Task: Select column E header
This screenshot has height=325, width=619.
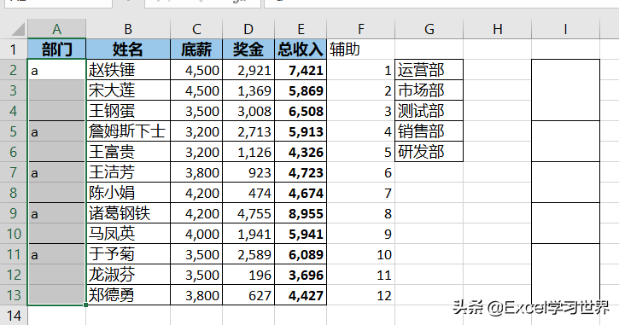Action: (x=301, y=29)
